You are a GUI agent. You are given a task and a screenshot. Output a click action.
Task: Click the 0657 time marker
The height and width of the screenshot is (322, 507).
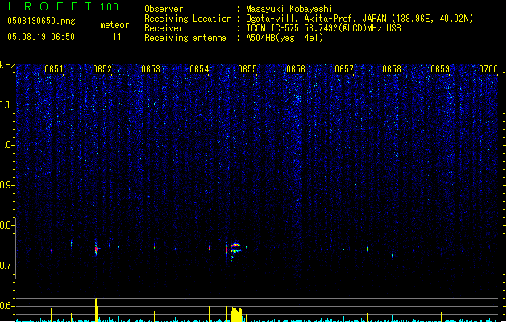pyautogui.click(x=344, y=69)
